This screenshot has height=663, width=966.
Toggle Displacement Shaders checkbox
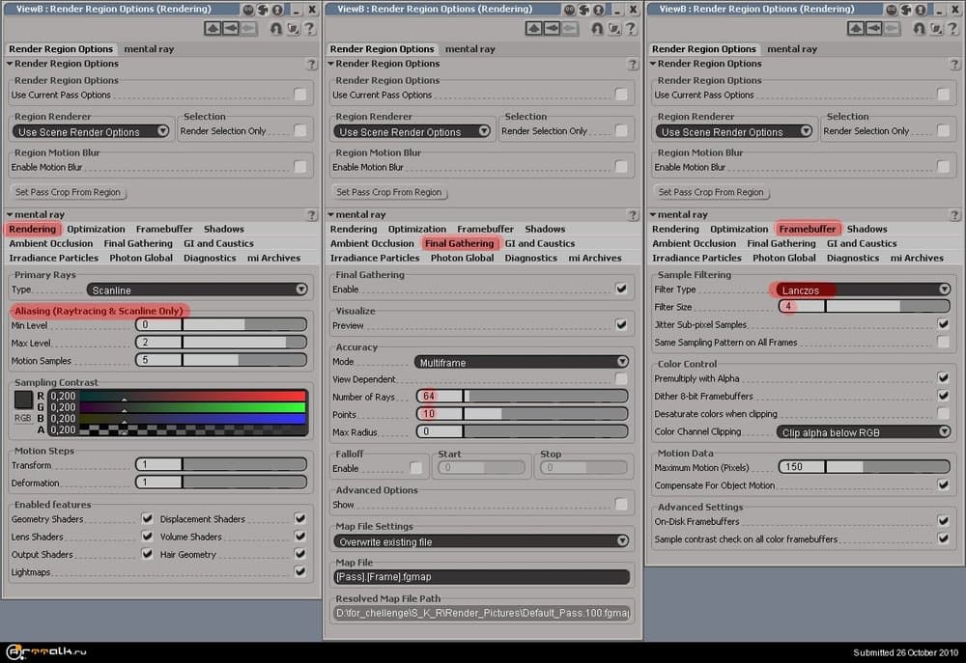click(300, 519)
